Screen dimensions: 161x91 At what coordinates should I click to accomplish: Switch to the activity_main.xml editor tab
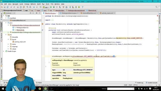tap(107, 13)
